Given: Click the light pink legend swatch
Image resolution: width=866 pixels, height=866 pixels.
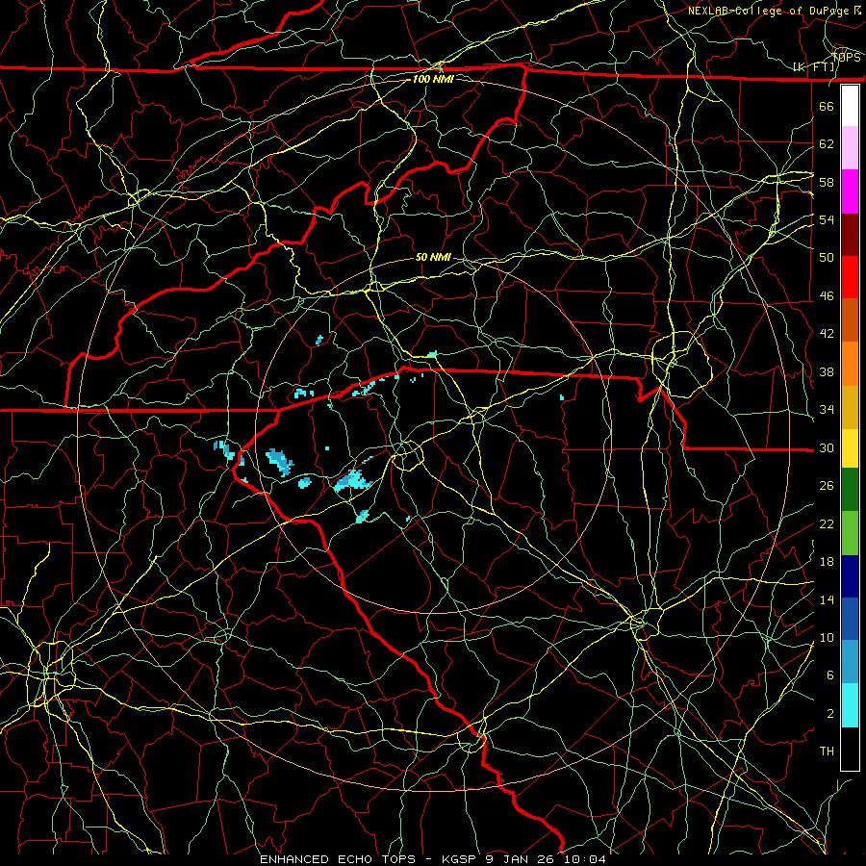Looking at the screenshot, I should pyautogui.click(x=850, y=148).
